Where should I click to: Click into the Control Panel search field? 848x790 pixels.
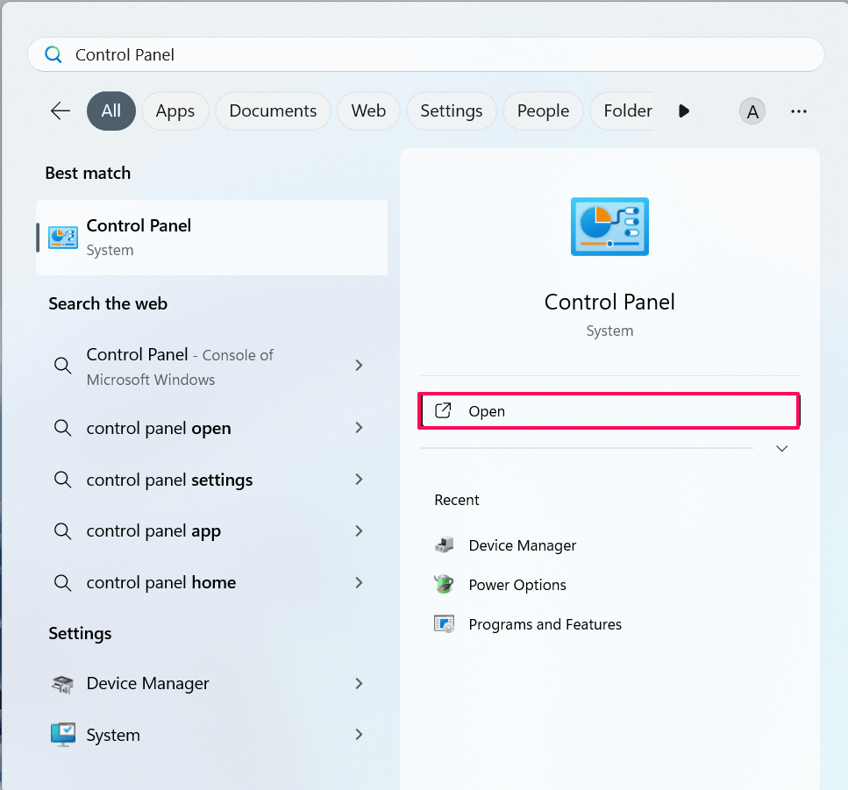[x=425, y=54]
